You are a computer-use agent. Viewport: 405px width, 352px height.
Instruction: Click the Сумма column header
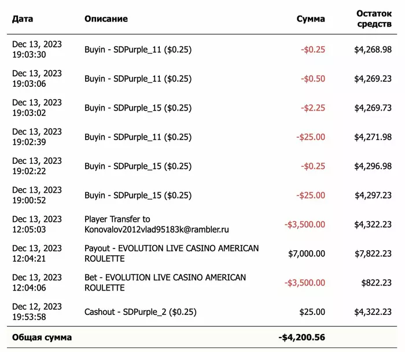click(311, 19)
